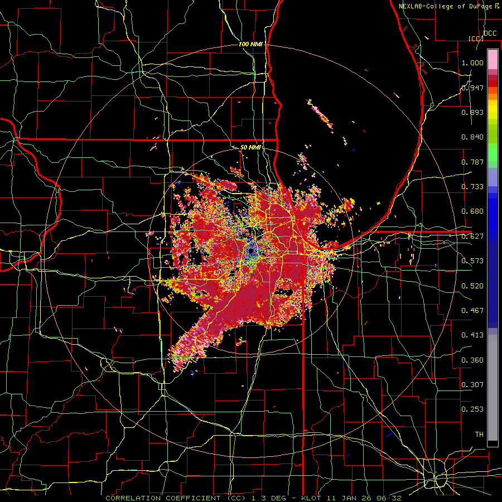Select the 0.467 legend value
502x502 pixels.
pyautogui.click(x=472, y=311)
